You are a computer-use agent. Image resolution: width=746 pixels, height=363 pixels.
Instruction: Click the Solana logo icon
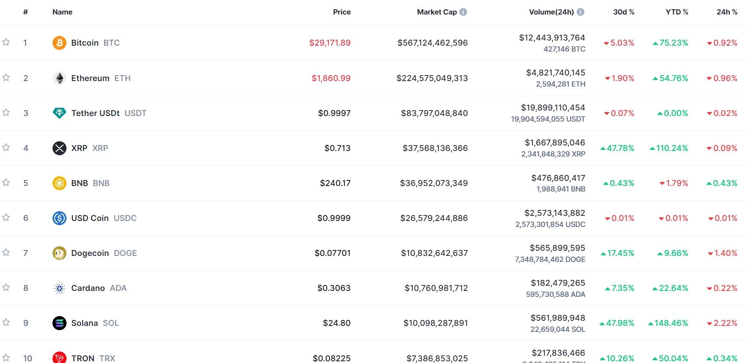pyautogui.click(x=59, y=323)
